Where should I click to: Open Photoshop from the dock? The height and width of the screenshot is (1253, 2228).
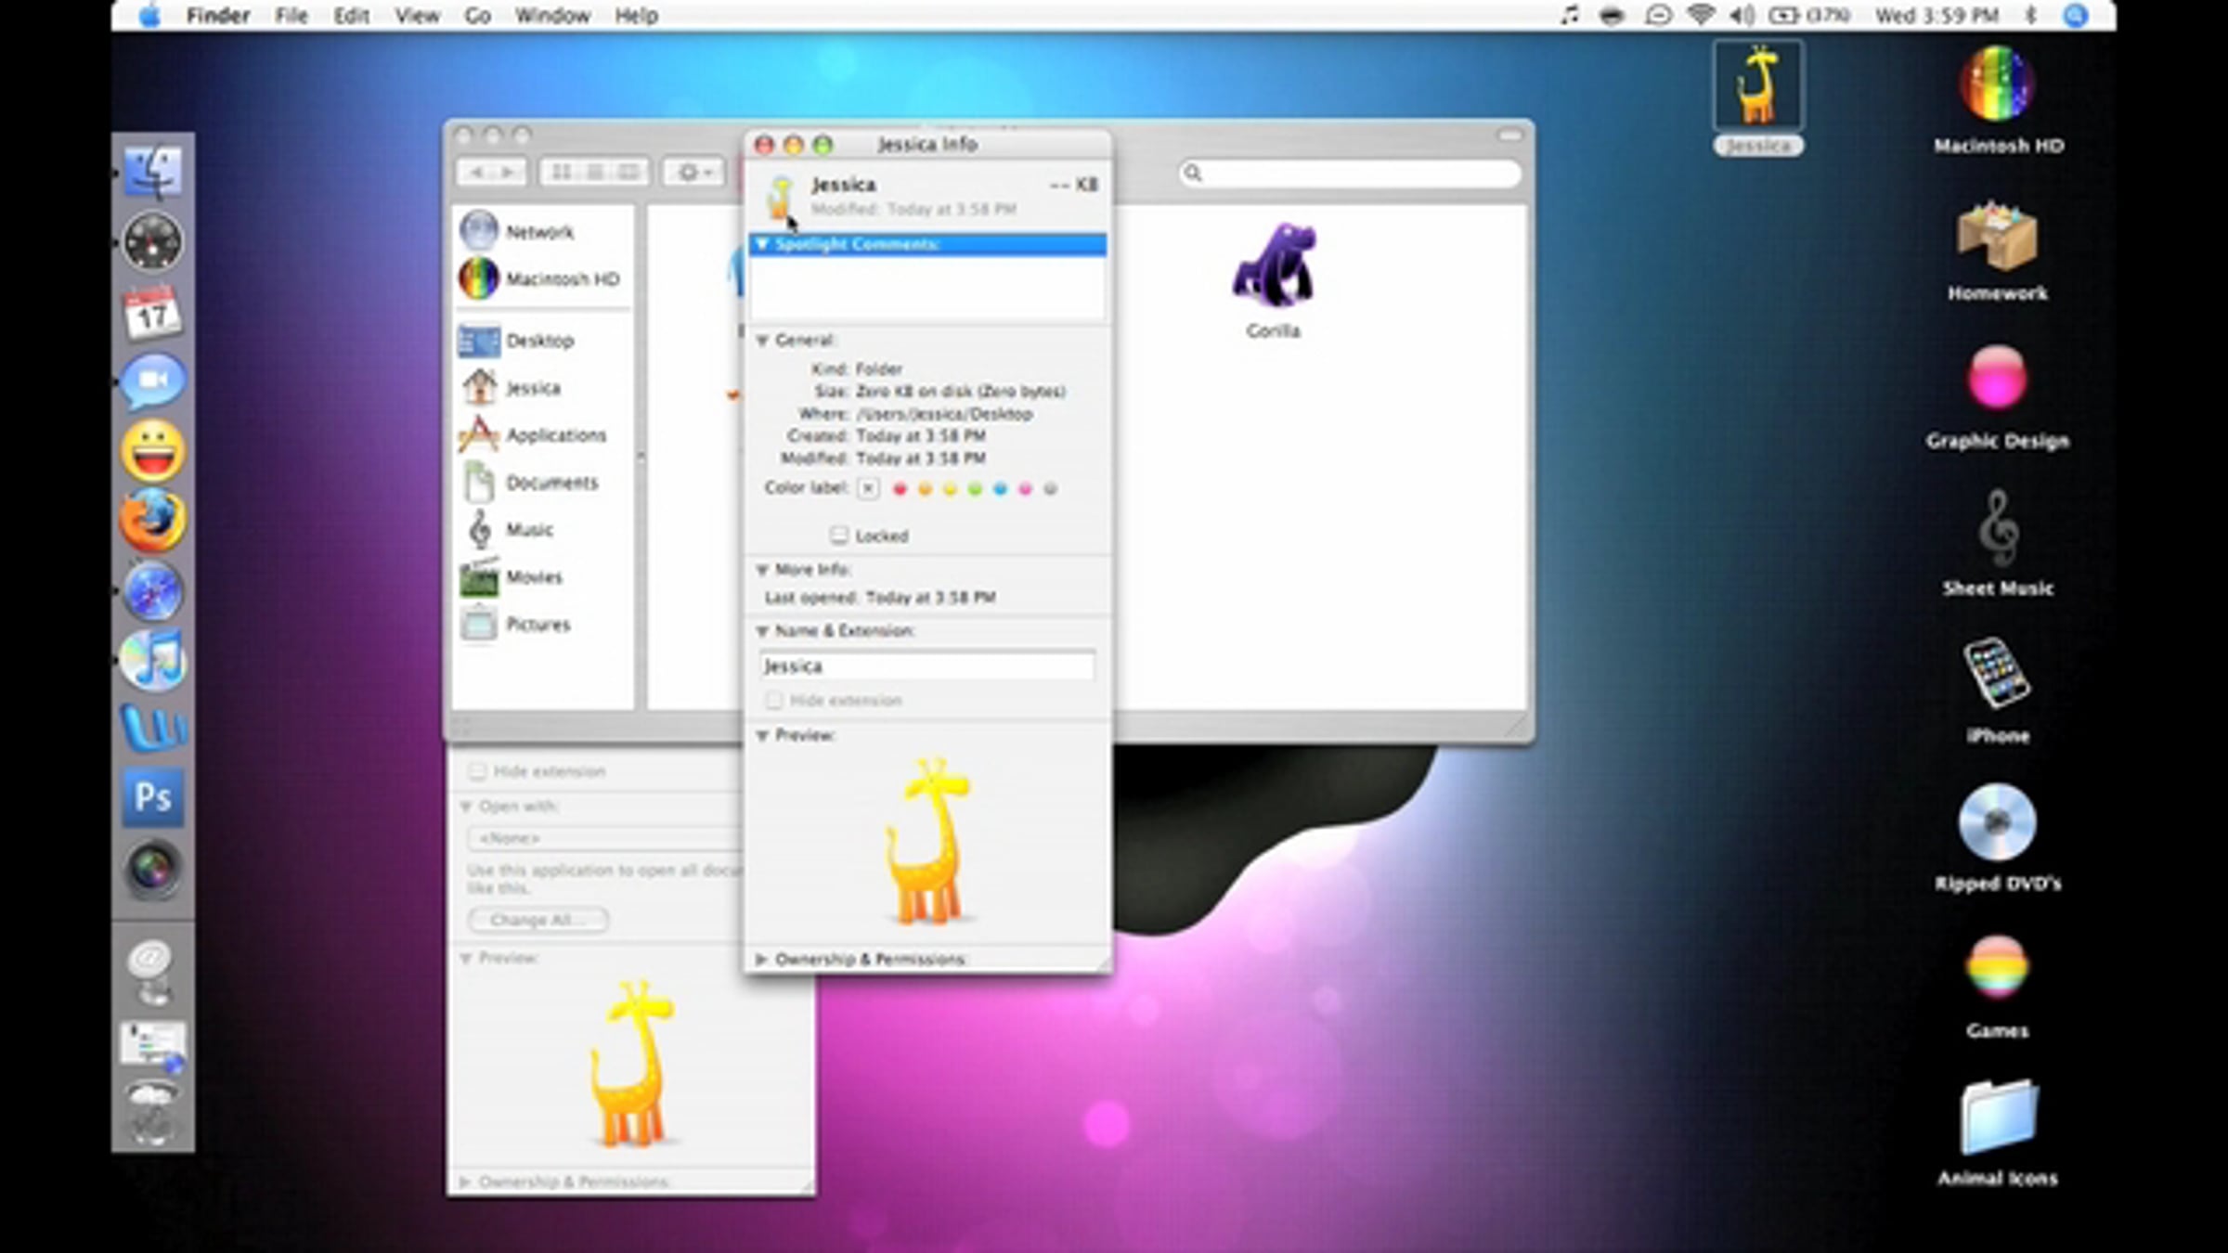[x=153, y=797]
